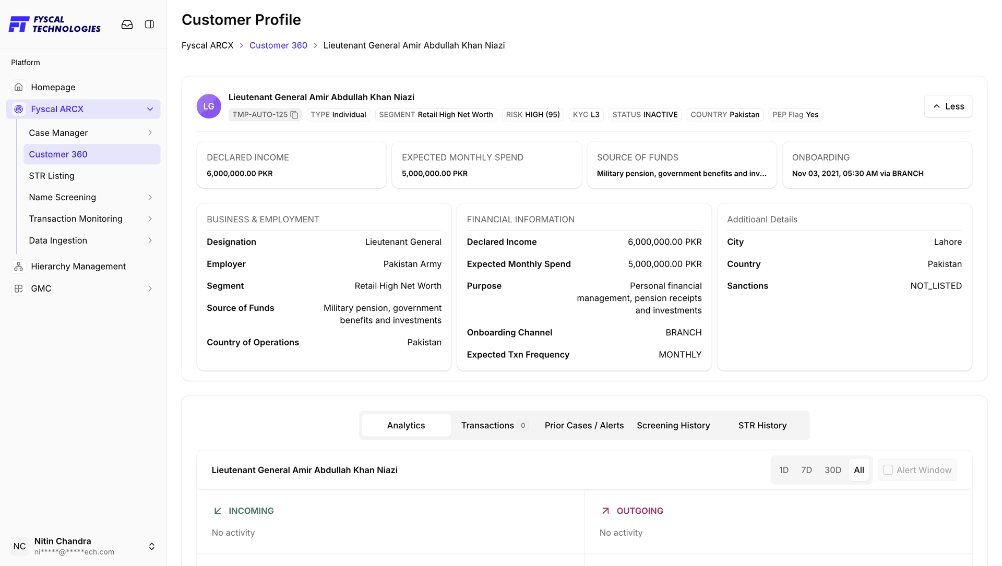
Task: Click the OUTGOING arrow icon
Action: [605, 511]
